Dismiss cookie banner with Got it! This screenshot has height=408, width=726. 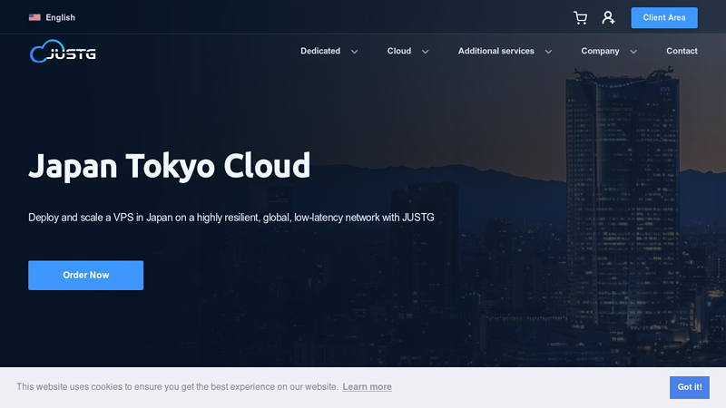(690, 387)
